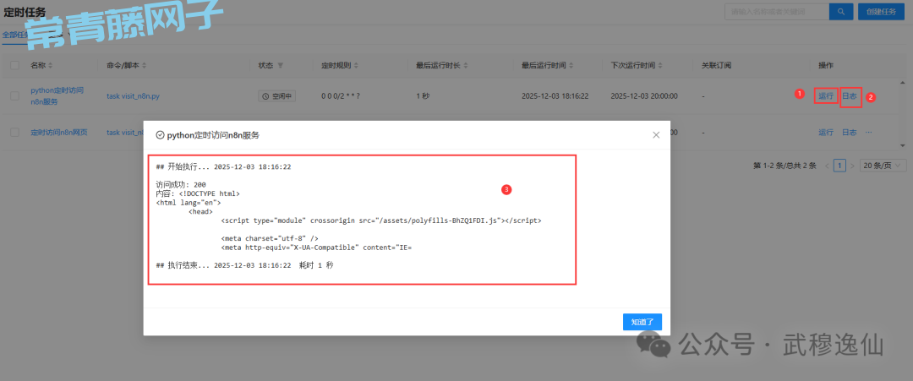Image resolution: width=913 pixels, height=381 pixels.
Task: Click the blue search magnifier button
Action: tap(840, 11)
